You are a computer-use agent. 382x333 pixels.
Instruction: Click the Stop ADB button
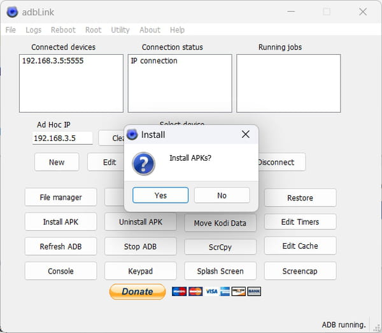tap(141, 246)
